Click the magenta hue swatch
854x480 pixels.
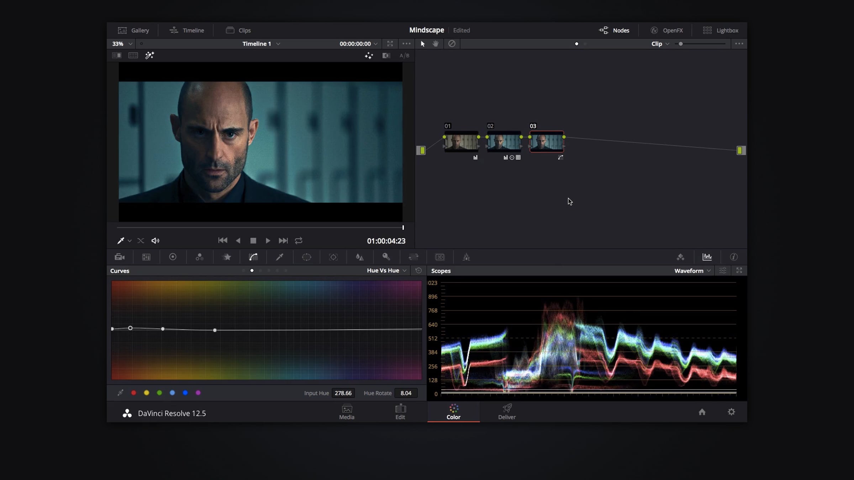click(198, 393)
